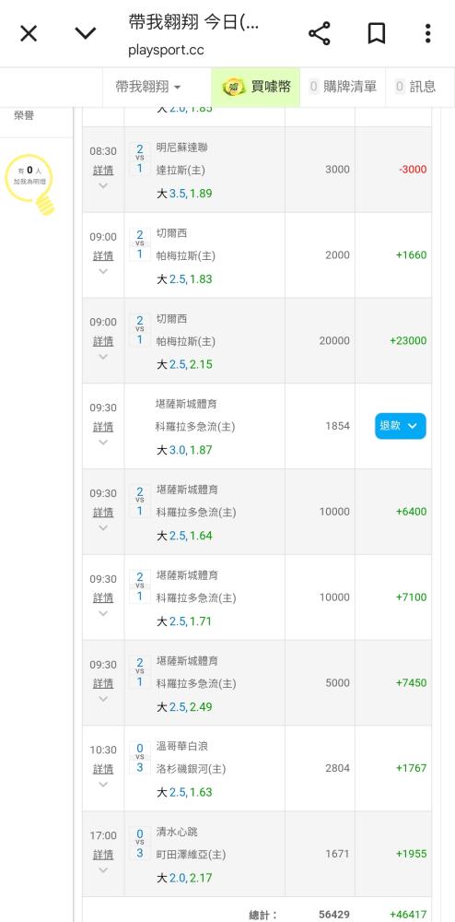The height and width of the screenshot is (922, 455).
Task: Open the 購牌清單 tab
Action: tap(343, 87)
